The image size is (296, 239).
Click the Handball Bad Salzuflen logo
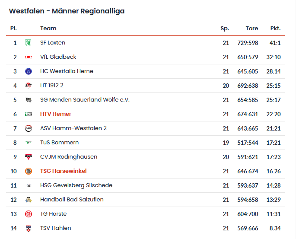coord(29,200)
